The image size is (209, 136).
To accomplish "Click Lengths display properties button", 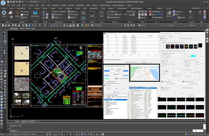I will pyautogui.click(x=193, y=84).
